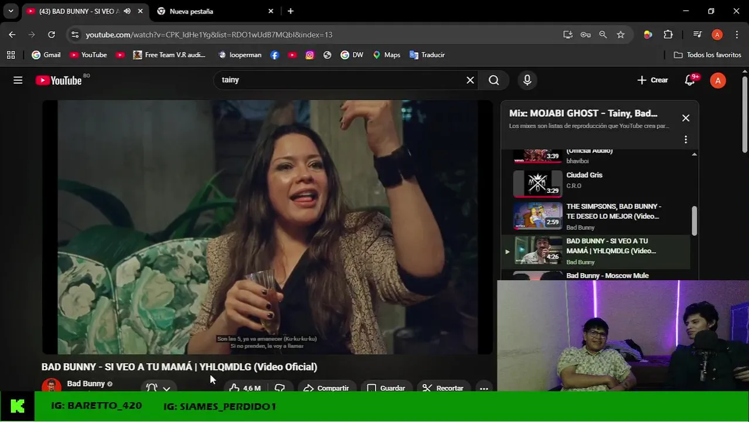Image resolution: width=749 pixels, height=422 pixels.
Task: Reload the current page
Action: tap(52, 35)
